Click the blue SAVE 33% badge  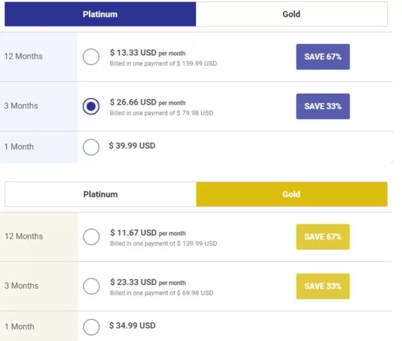[323, 106]
